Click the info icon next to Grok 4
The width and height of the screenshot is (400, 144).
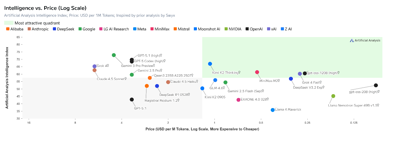pos(108,66)
